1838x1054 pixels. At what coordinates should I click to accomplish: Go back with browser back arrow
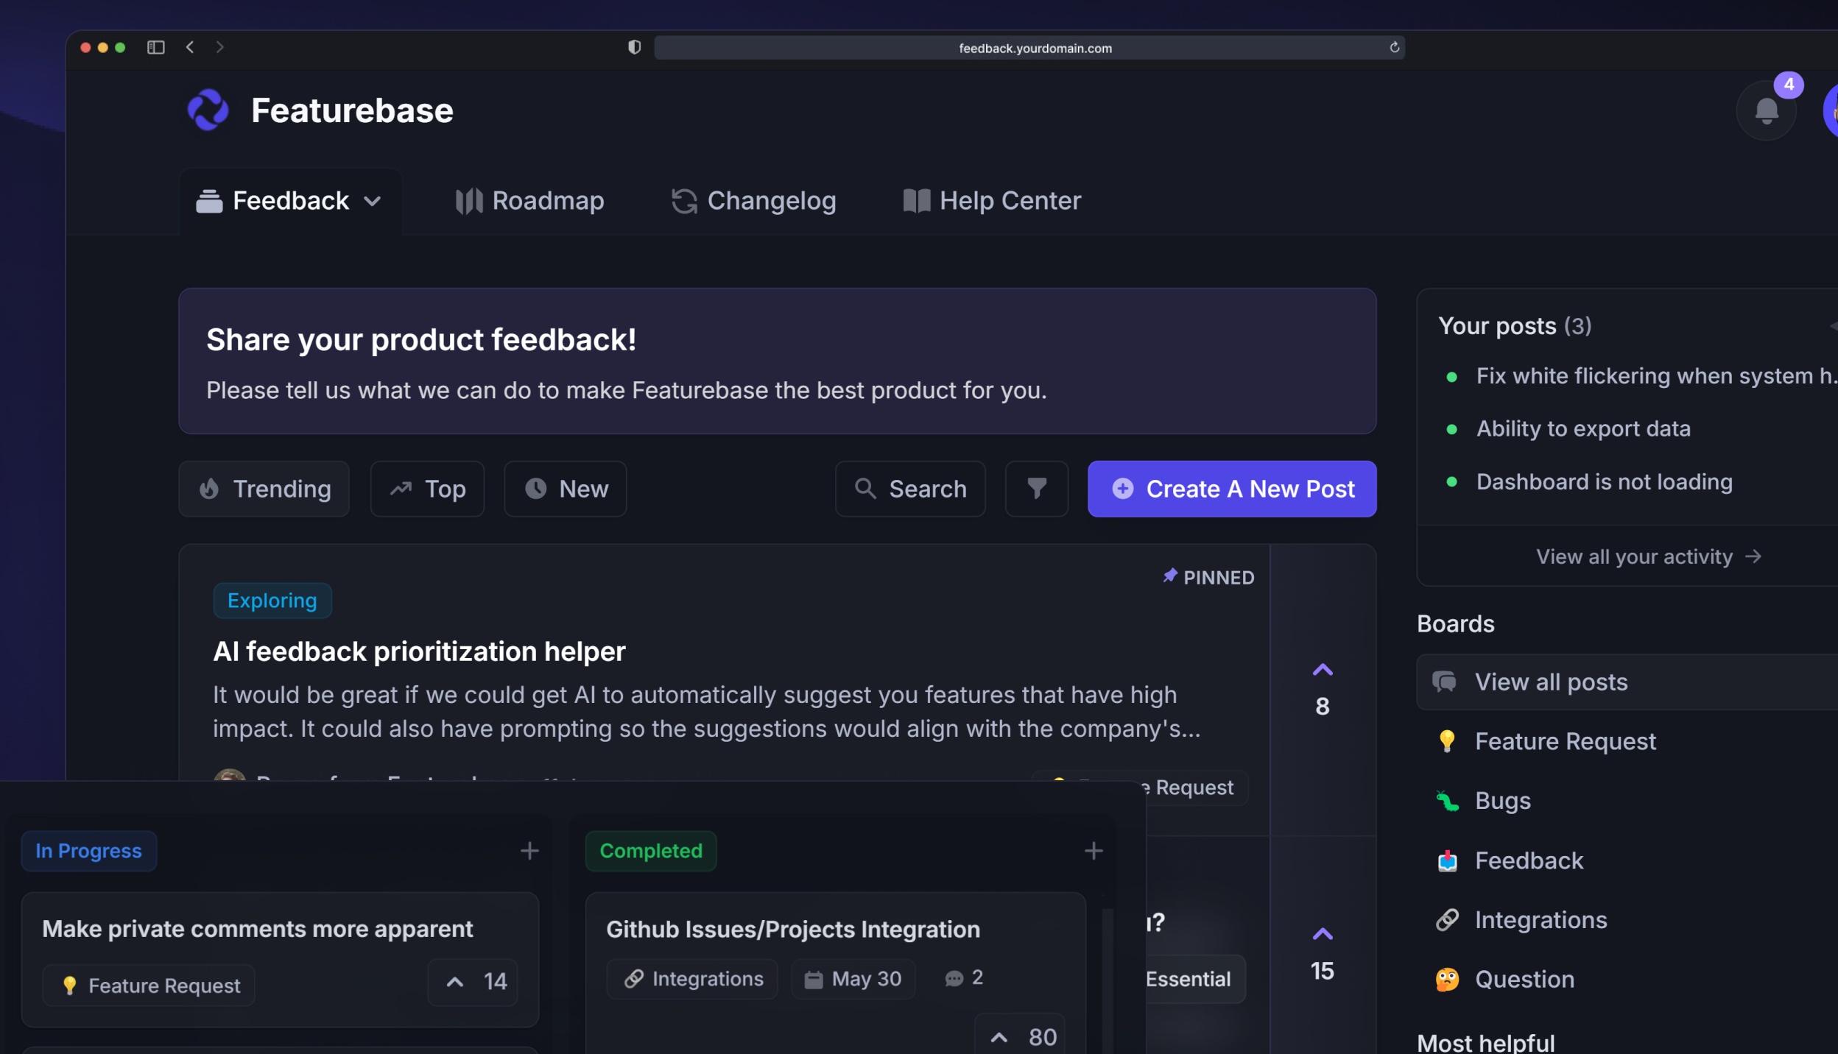click(x=190, y=48)
